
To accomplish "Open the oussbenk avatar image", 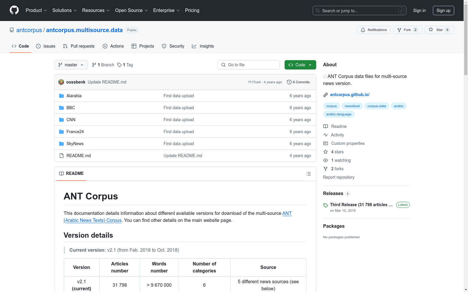I will click(61, 82).
